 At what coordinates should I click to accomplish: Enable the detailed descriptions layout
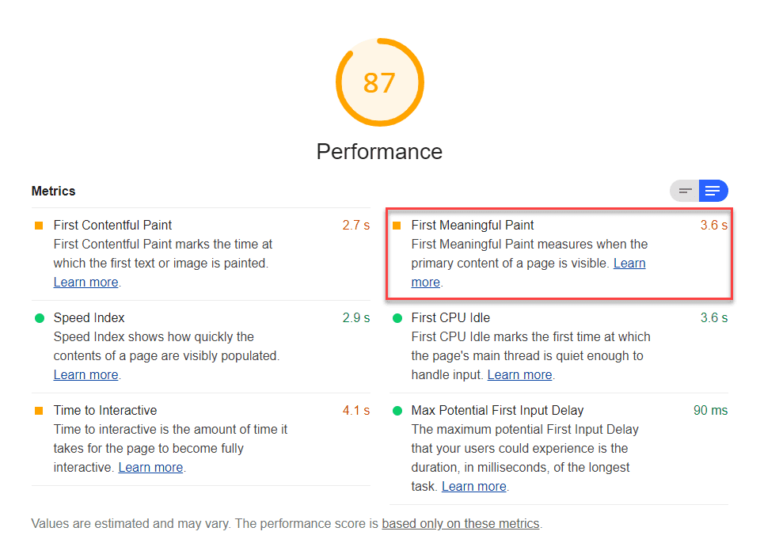712,191
